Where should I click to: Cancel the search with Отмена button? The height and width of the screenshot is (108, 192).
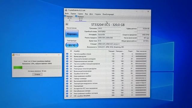tap(37, 74)
